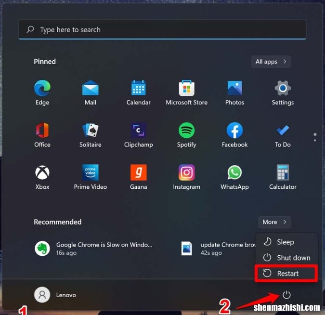Click the Type here to search box

pyautogui.click(x=163, y=29)
